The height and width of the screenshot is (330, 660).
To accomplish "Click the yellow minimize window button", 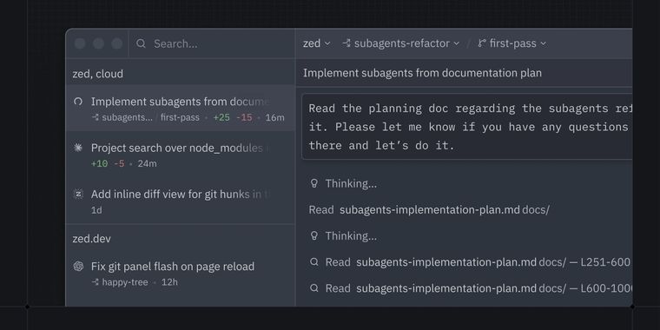I will (x=98, y=43).
